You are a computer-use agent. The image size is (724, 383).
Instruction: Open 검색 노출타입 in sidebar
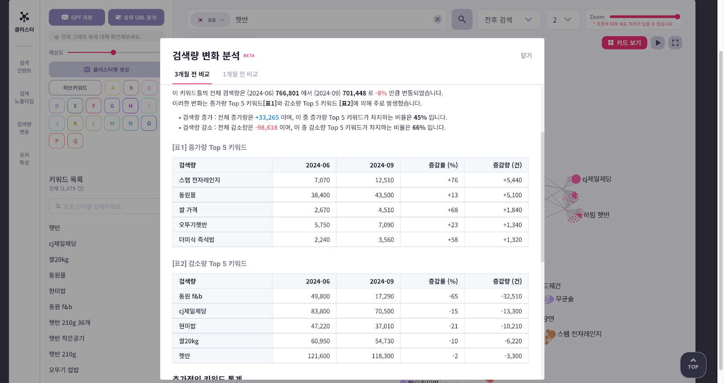click(24, 97)
